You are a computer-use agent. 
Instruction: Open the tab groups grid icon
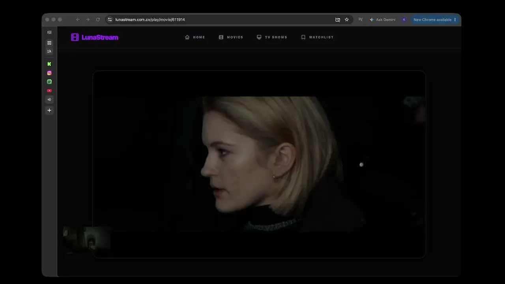tap(49, 43)
